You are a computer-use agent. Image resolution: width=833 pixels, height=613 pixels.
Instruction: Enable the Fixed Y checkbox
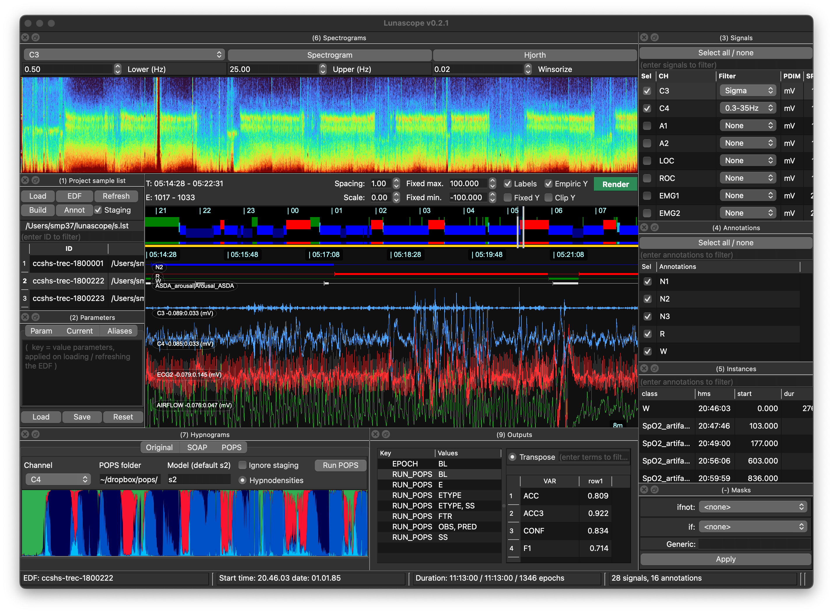pyautogui.click(x=507, y=198)
